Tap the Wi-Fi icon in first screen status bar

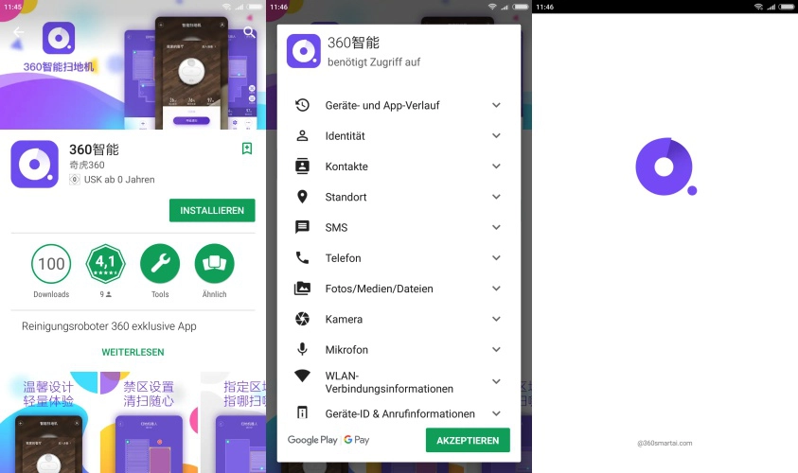(x=226, y=7)
